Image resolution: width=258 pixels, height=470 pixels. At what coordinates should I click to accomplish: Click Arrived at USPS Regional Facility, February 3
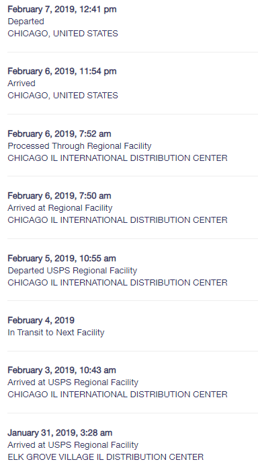pos(73,382)
